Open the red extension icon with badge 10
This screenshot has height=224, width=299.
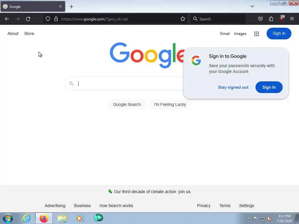click(282, 18)
